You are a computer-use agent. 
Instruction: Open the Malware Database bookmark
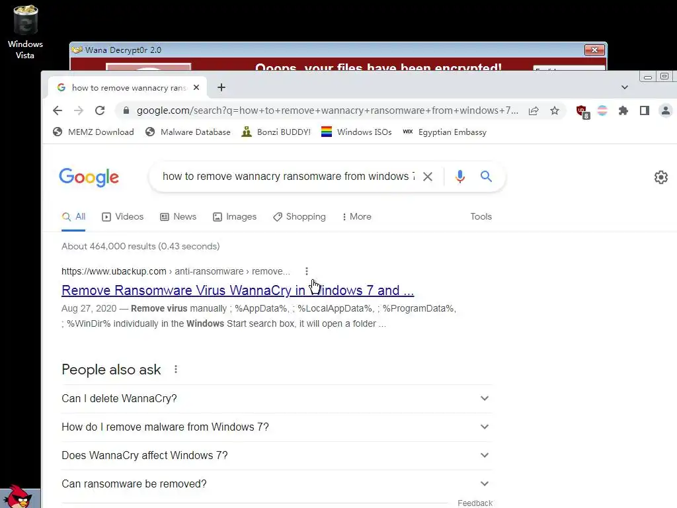coord(188,132)
